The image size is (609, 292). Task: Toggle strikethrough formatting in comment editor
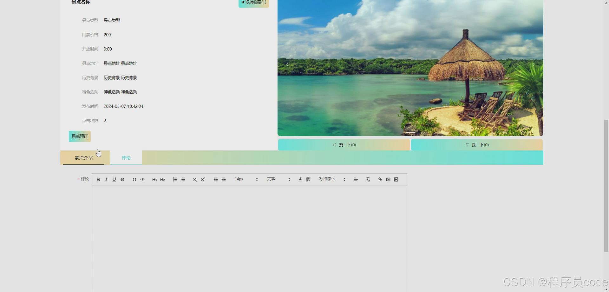pos(122,180)
